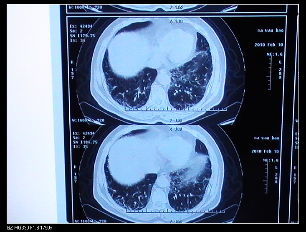
Task: Click the vertical scale bar below 'ME:1.6' on slice 35
Action: [x=266, y=178]
